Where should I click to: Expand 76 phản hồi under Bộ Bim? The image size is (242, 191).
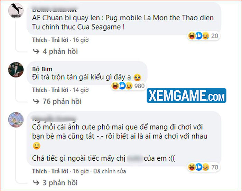62,101
